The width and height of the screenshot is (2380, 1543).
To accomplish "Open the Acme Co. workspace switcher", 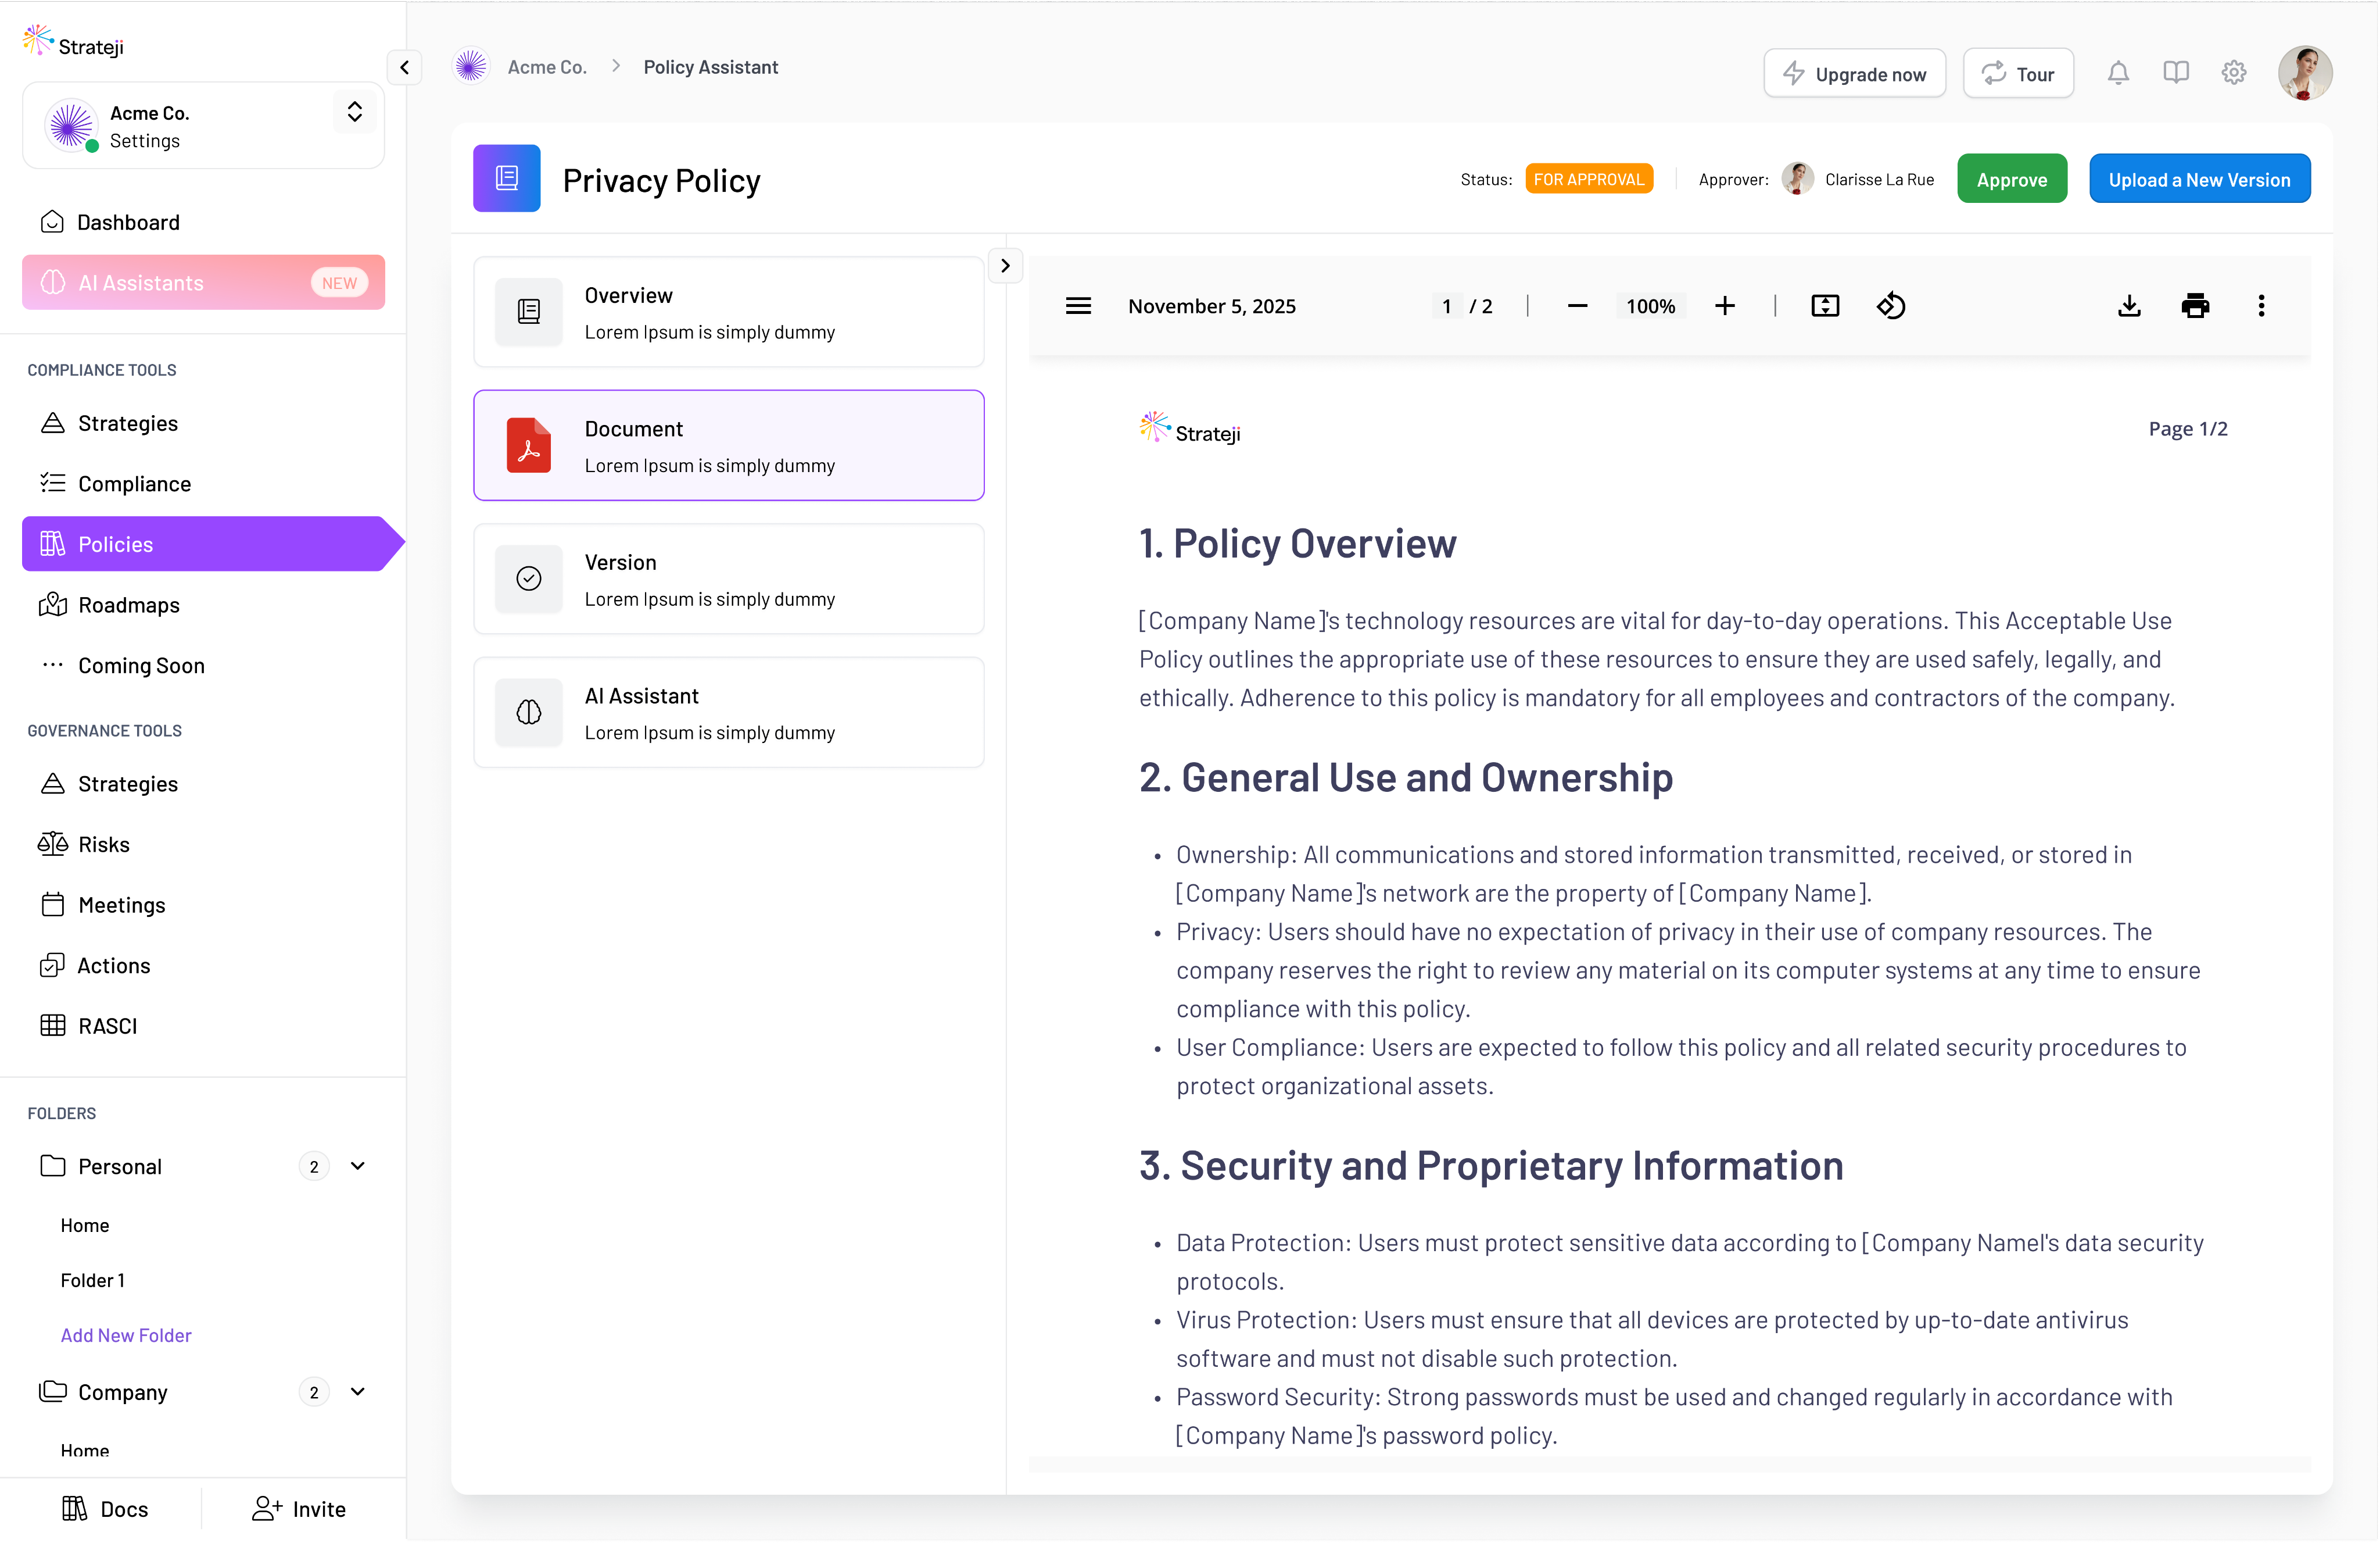I will click(354, 112).
